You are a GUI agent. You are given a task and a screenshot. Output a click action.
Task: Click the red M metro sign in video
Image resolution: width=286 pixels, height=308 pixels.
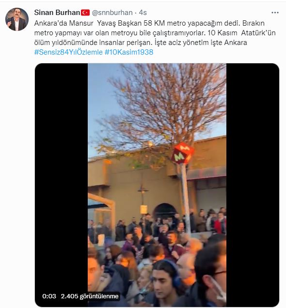pyautogui.click(x=182, y=154)
